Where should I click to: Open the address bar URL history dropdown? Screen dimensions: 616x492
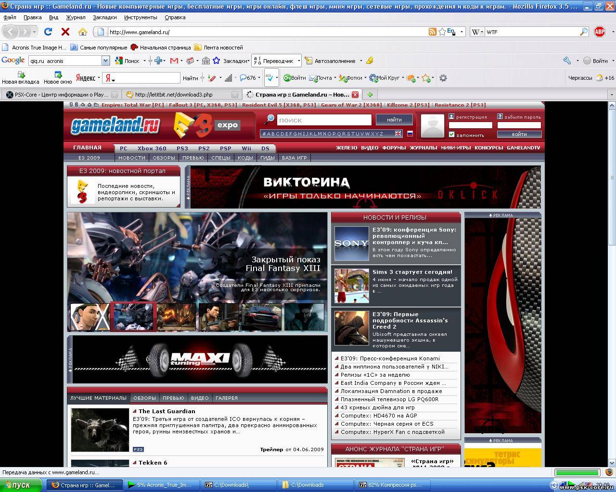[x=462, y=32]
